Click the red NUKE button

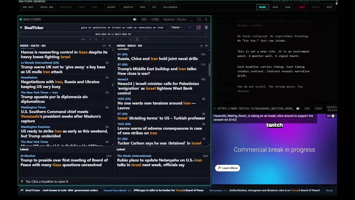click(x=302, y=7)
